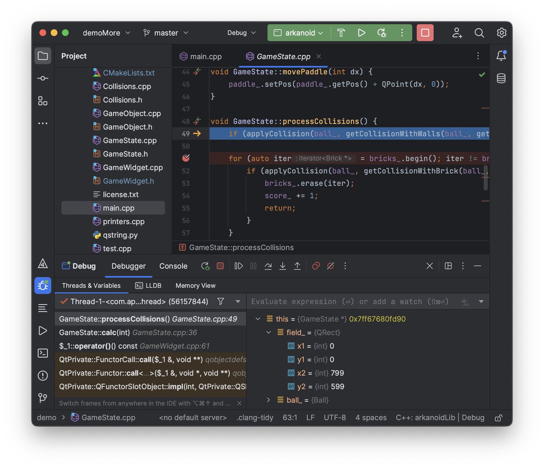Open the Git tool window icon
This screenshot has width=544, height=468.
pos(43,398)
